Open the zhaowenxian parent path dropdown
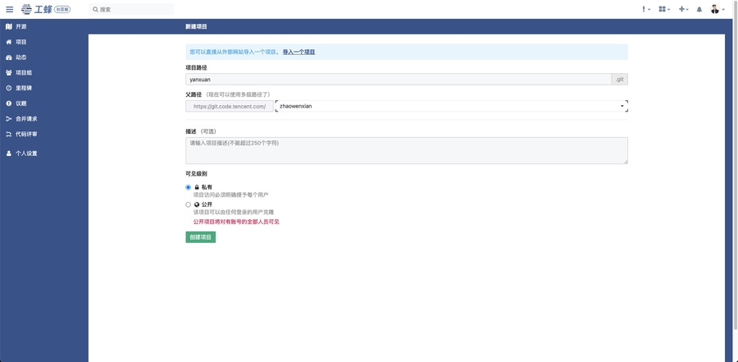 pyautogui.click(x=451, y=106)
